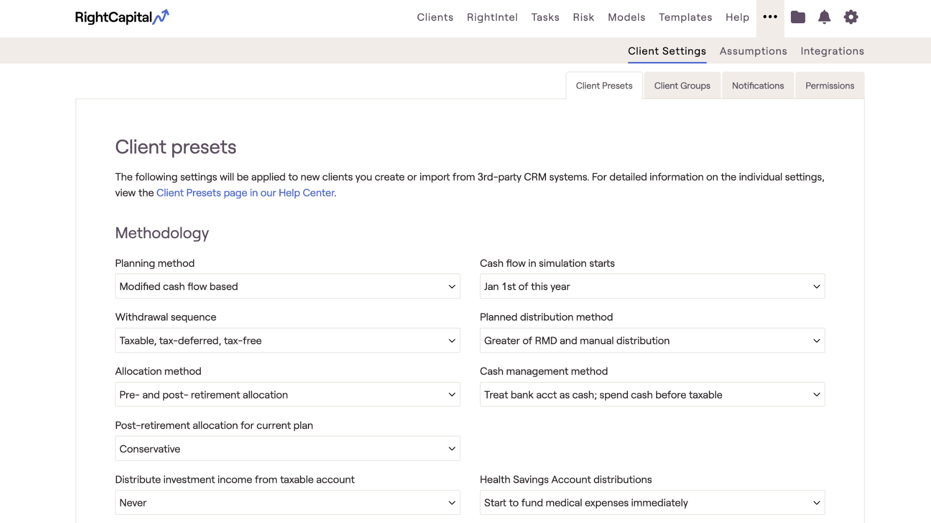Viewport: 931px width, 523px height.
Task: Open the Models menu
Action: pos(626,17)
